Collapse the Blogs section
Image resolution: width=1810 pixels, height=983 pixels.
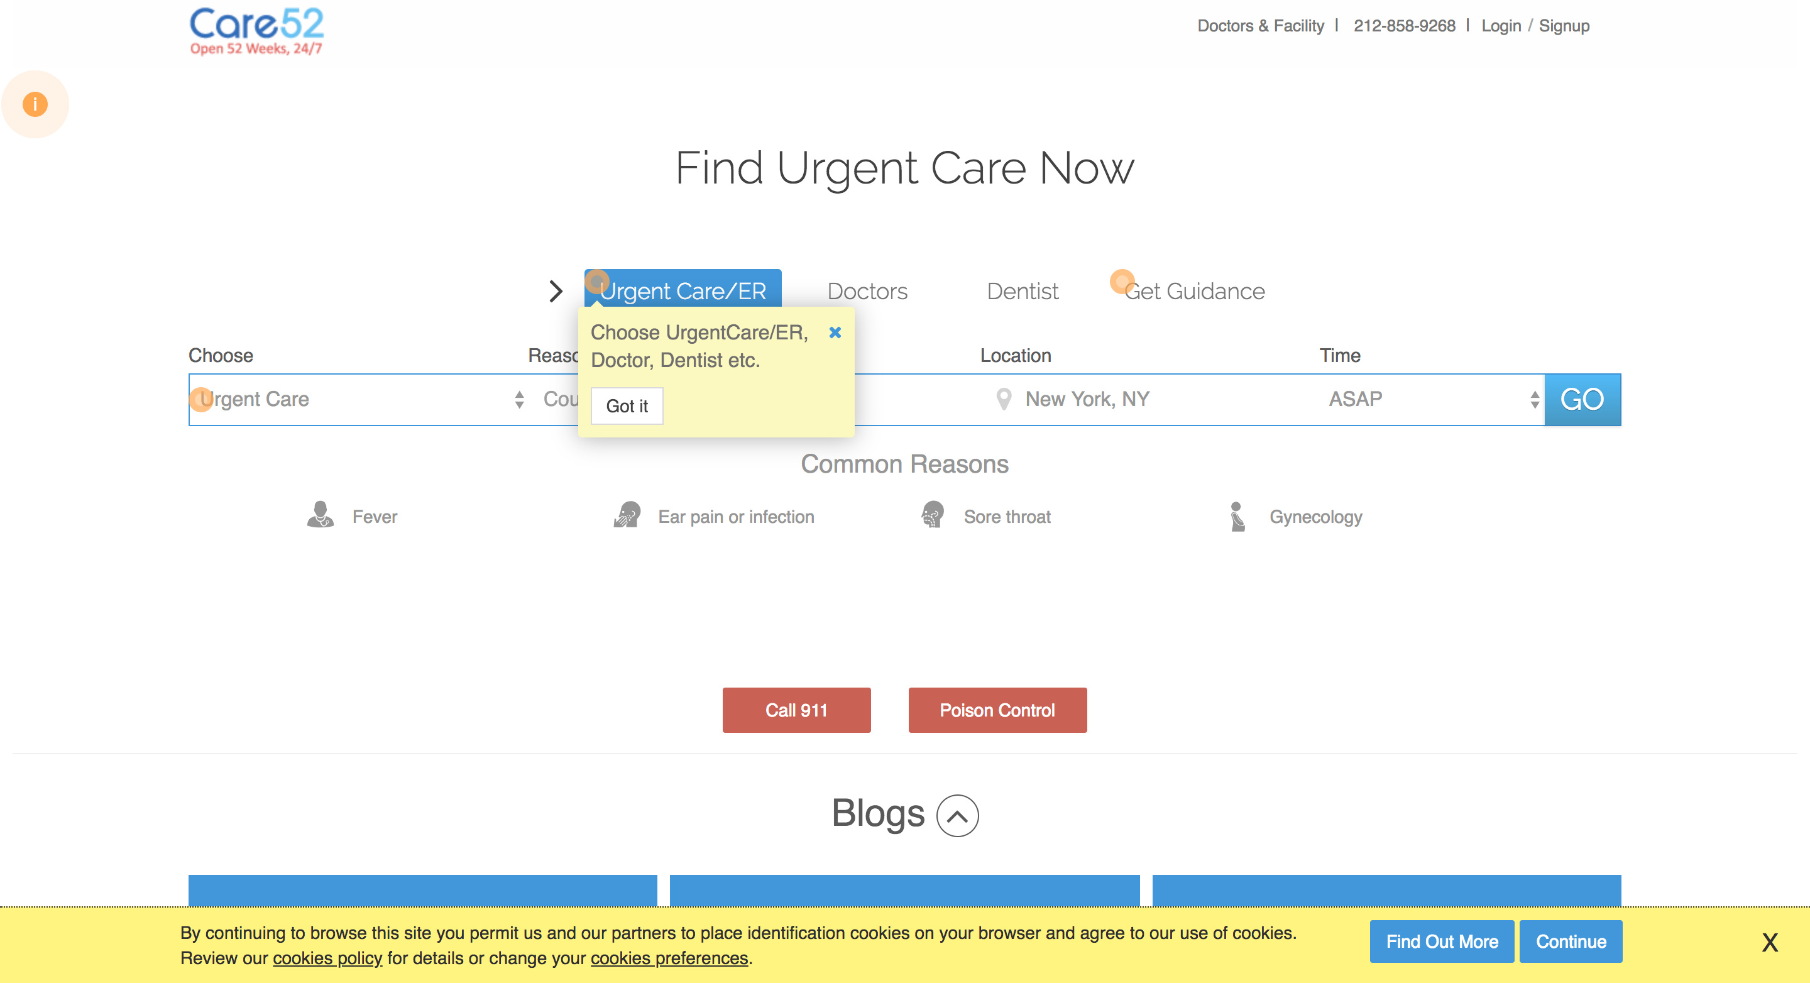(x=957, y=815)
